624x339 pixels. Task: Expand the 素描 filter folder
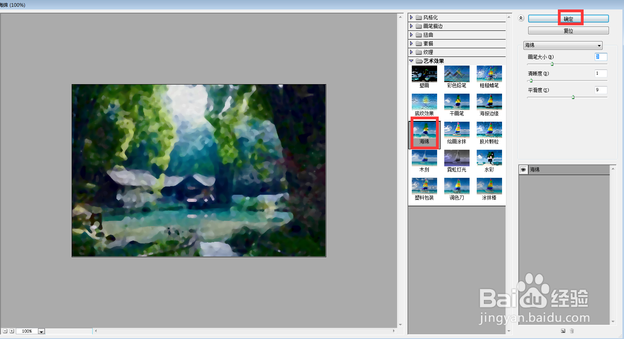pos(411,43)
